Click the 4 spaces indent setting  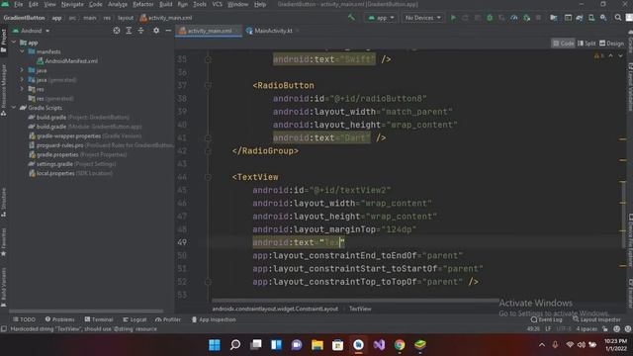587,329
